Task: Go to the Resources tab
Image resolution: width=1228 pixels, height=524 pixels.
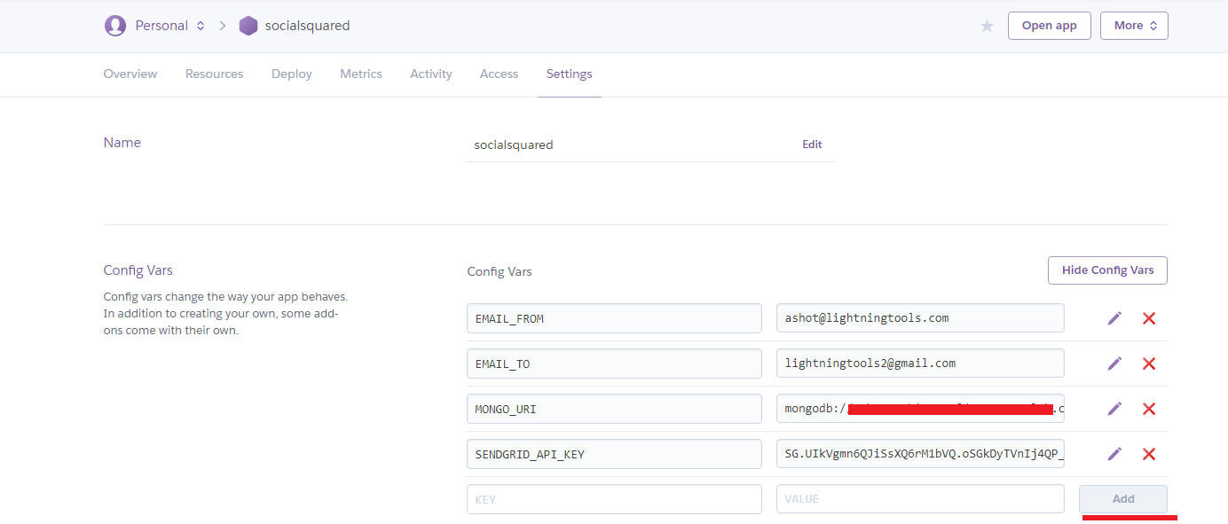Action: coord(214,74)
